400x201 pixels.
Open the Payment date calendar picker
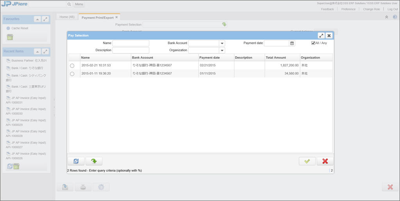coord(292,43)
